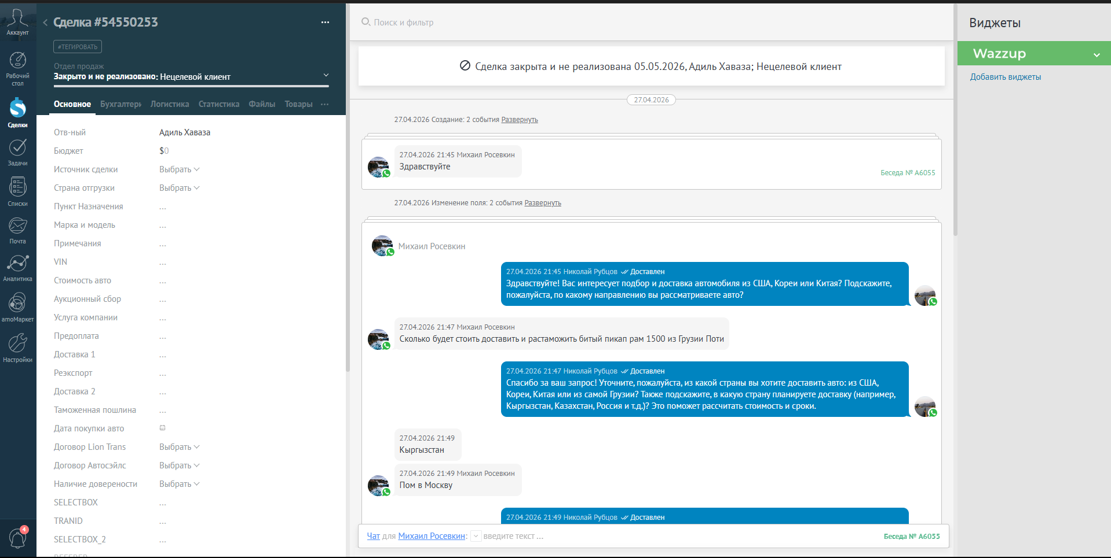
Task: Open Почта section in sidebar
Action: point(17,230)
